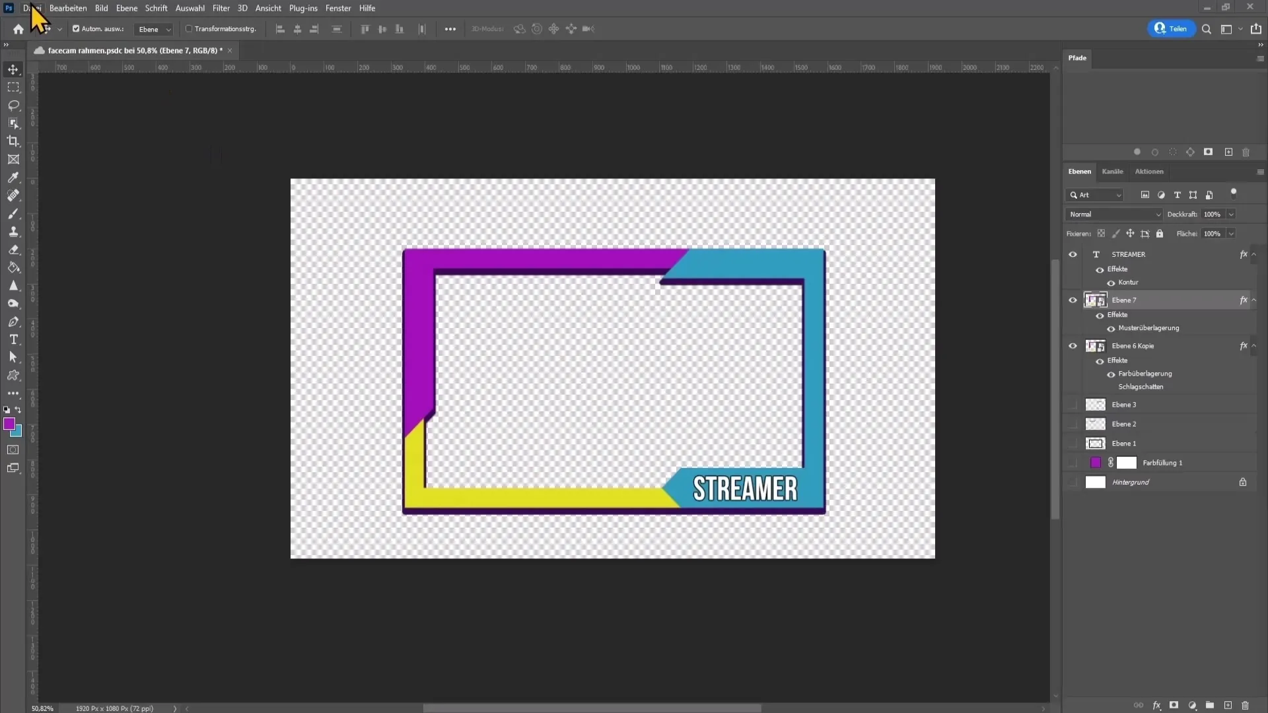Close the facecam rahmen.psdc document tab

tap(230, 50)
